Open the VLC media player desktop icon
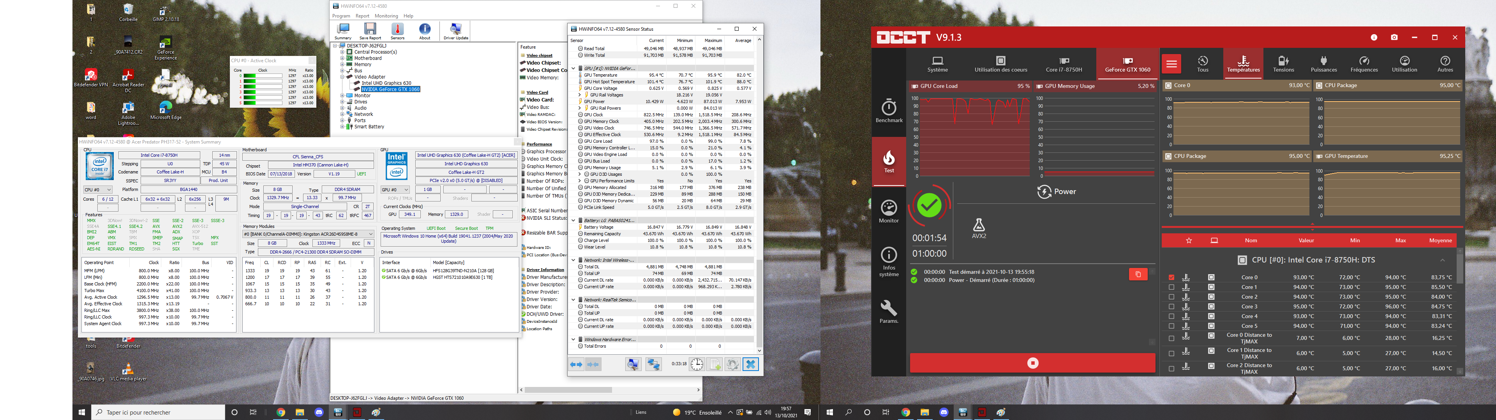Screen dimensions: 1496x420 click(x=128, y=371)
